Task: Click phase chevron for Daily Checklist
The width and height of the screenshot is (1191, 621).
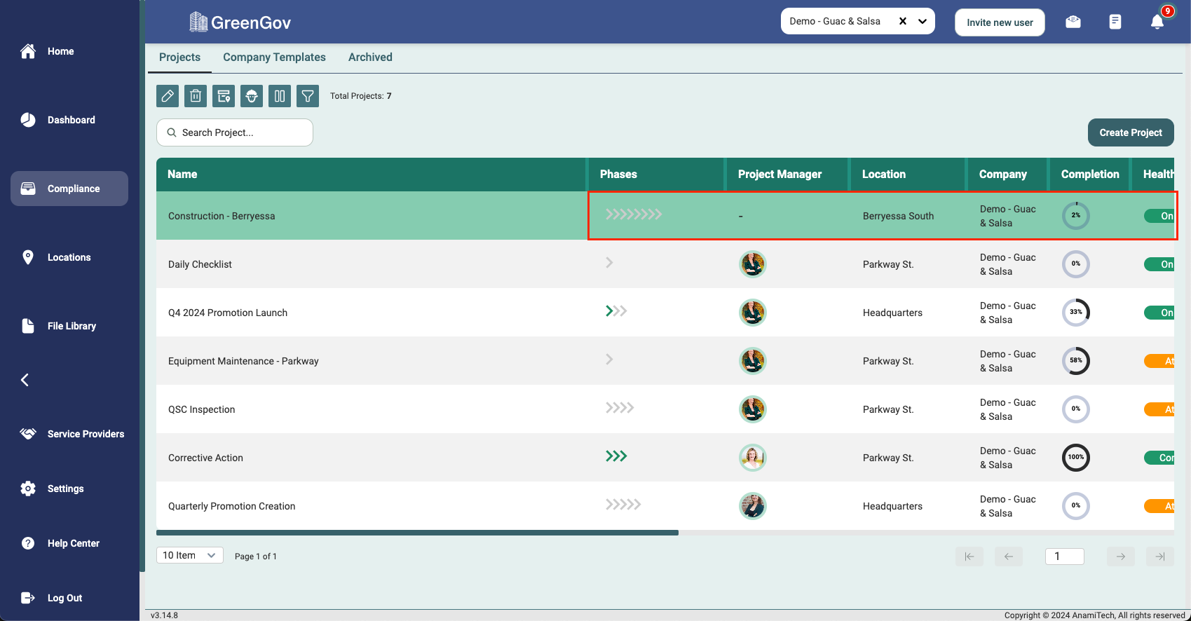Action: tap(609, 262)
